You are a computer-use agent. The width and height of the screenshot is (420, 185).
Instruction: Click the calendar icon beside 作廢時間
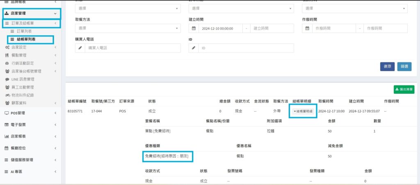pyautogui.click(x=308, y=28)
